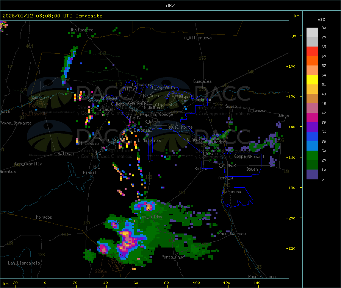Viewport: 341px width, 288px height.
Task: Click the Morados map label
Action: click(44, 217)
